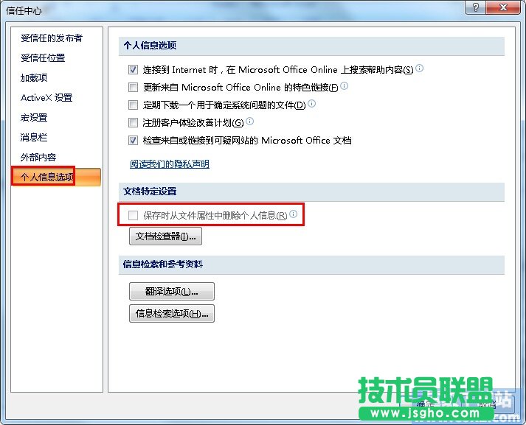The width and height of the screenshot is (526, 425).
Task: Enable 注册客户体验改善计划 checkbox
Action: pos(134,123)
